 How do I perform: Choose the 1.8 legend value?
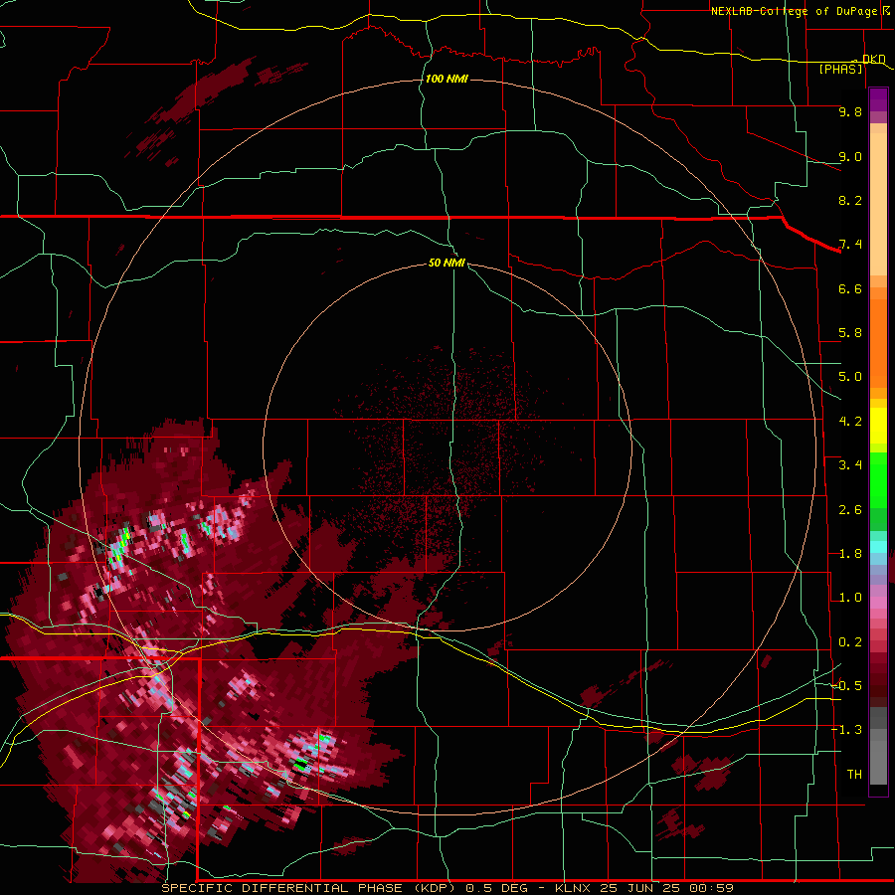coord(850,554)
